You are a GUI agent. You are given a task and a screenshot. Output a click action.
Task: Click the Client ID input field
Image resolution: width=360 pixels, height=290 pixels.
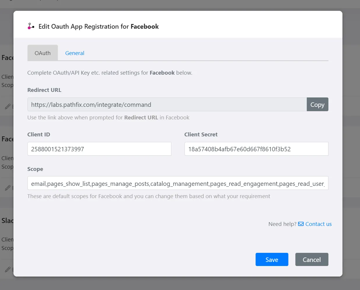click(99, 149)
